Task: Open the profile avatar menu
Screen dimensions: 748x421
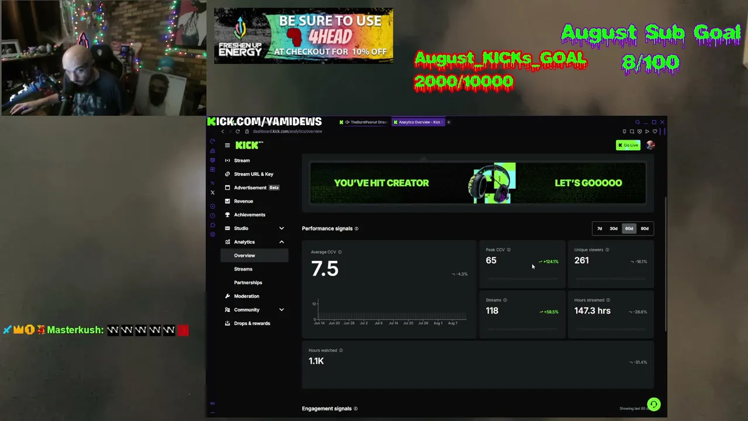Action: click(x=650, y=145)
